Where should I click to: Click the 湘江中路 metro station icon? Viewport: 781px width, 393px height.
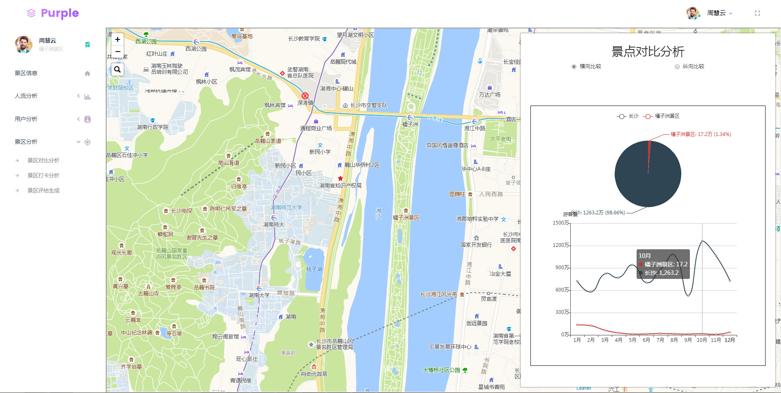pyautogui.click(x=475, y=121)
